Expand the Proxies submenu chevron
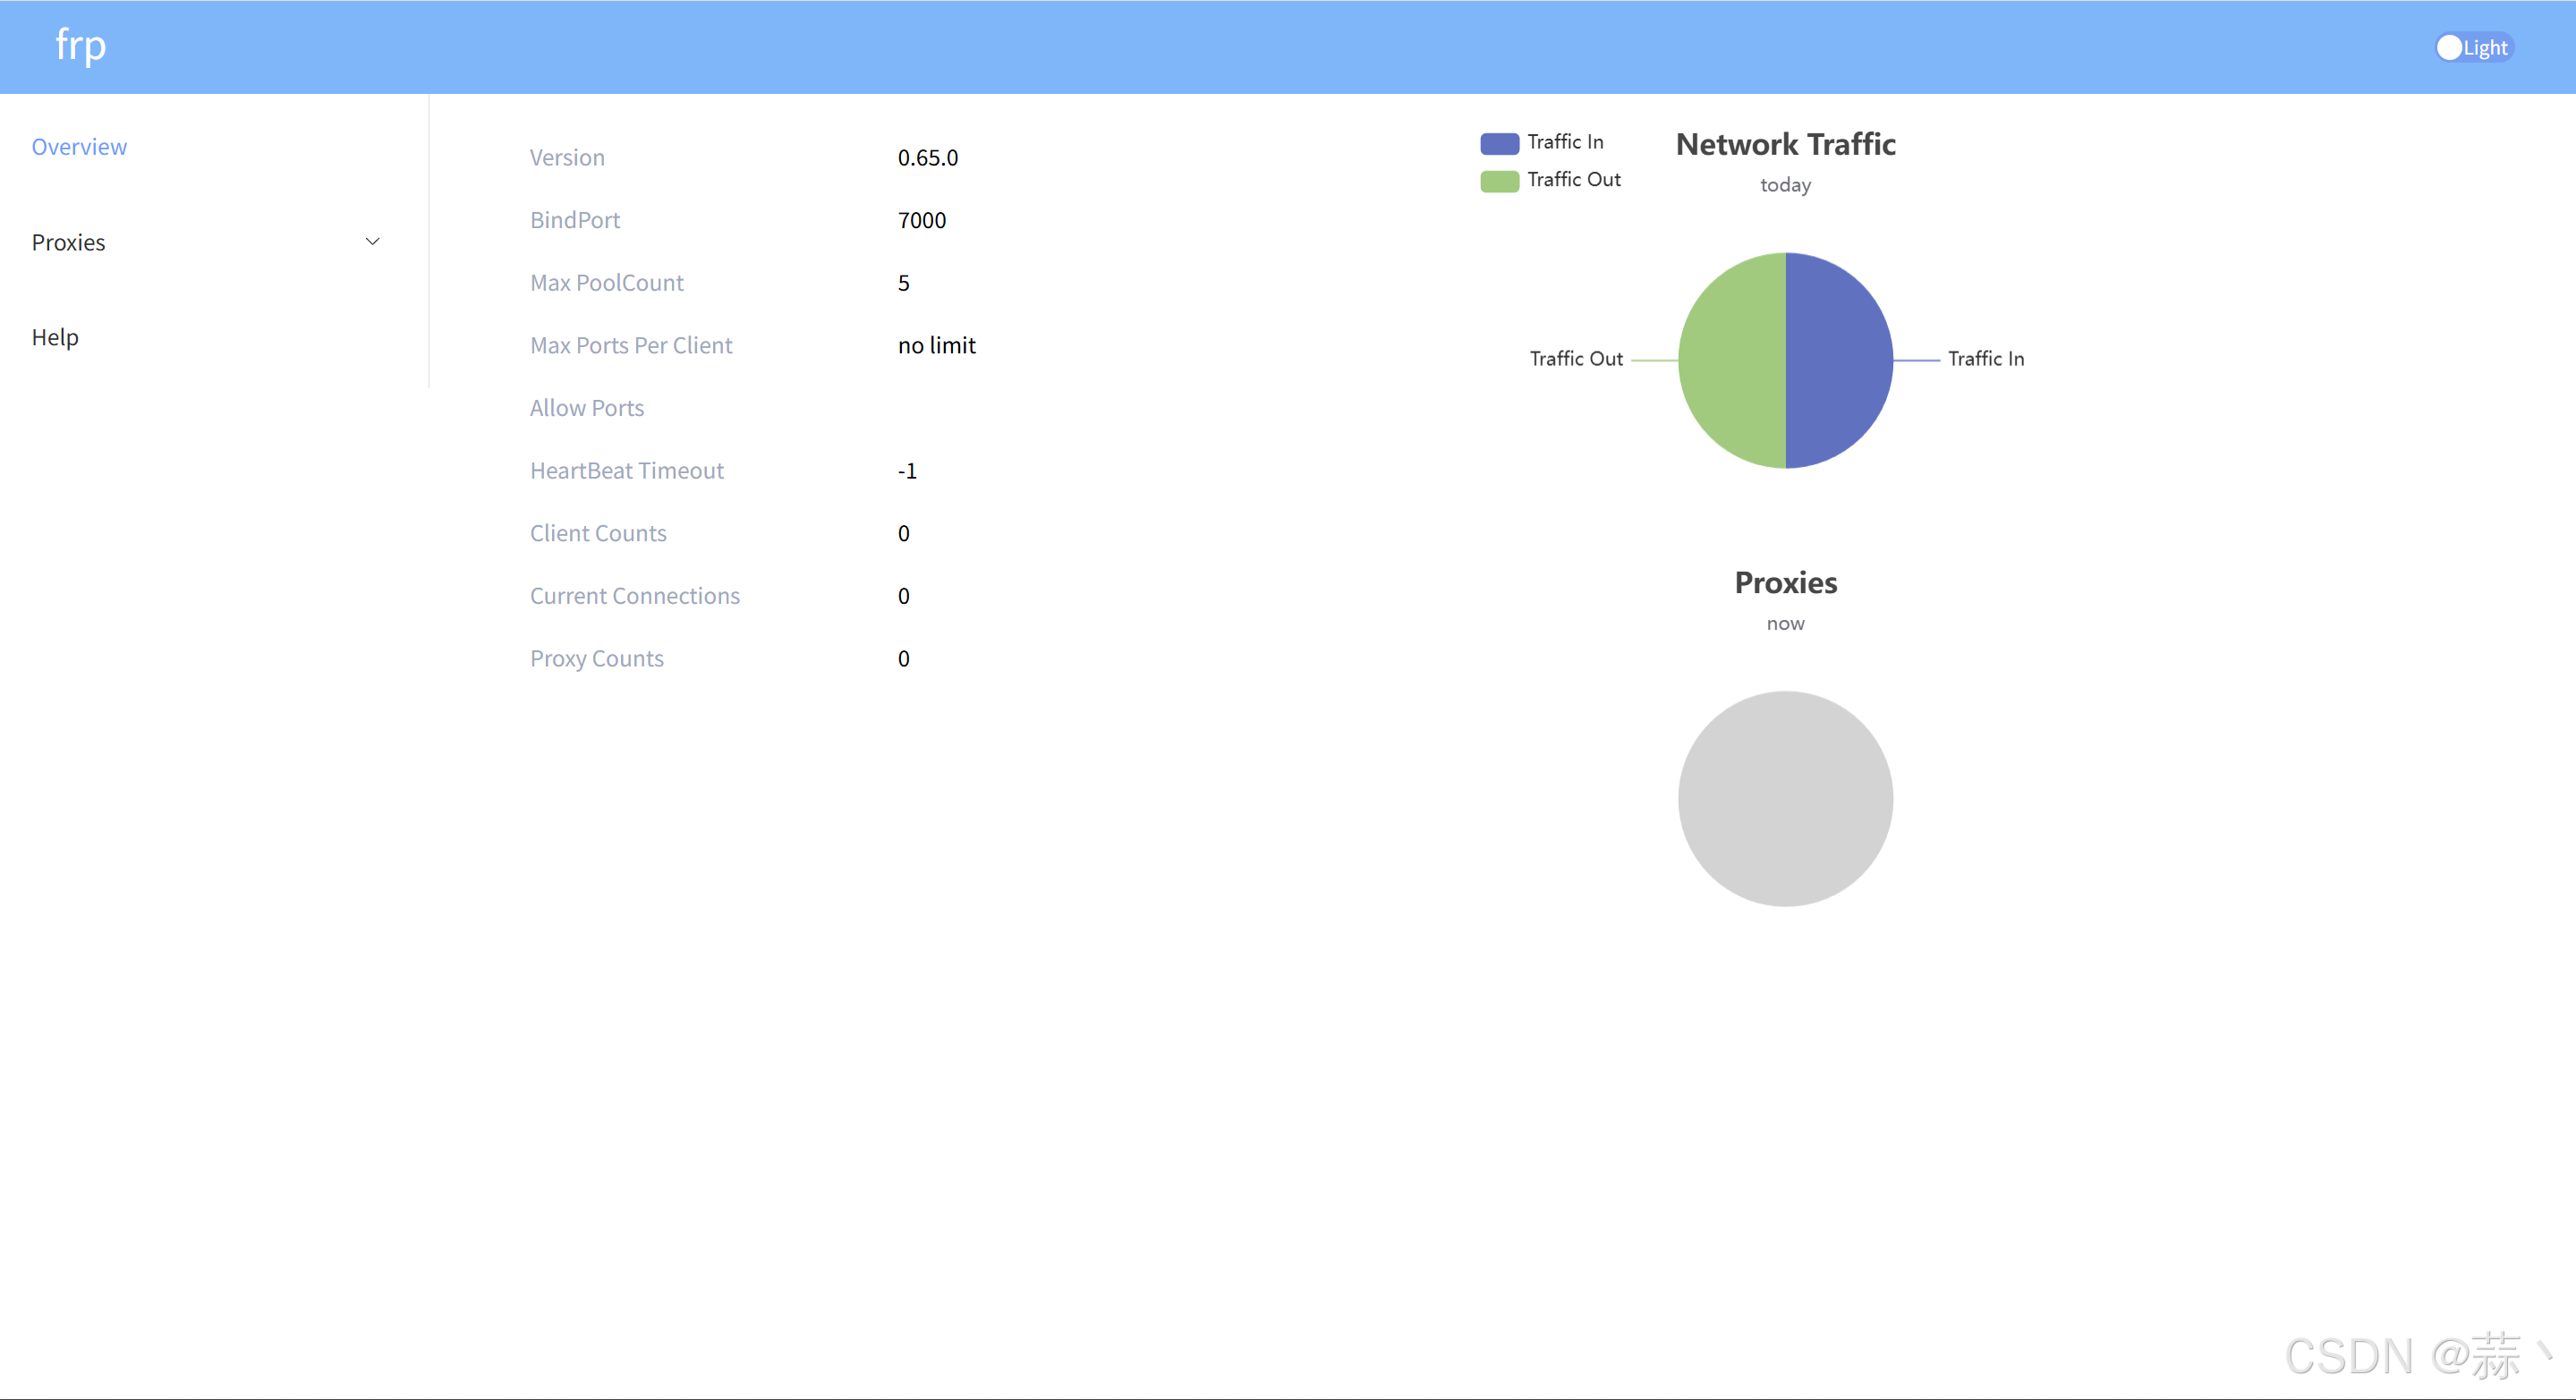This screenshot has height=1400, width=2576. coord(372,242)
